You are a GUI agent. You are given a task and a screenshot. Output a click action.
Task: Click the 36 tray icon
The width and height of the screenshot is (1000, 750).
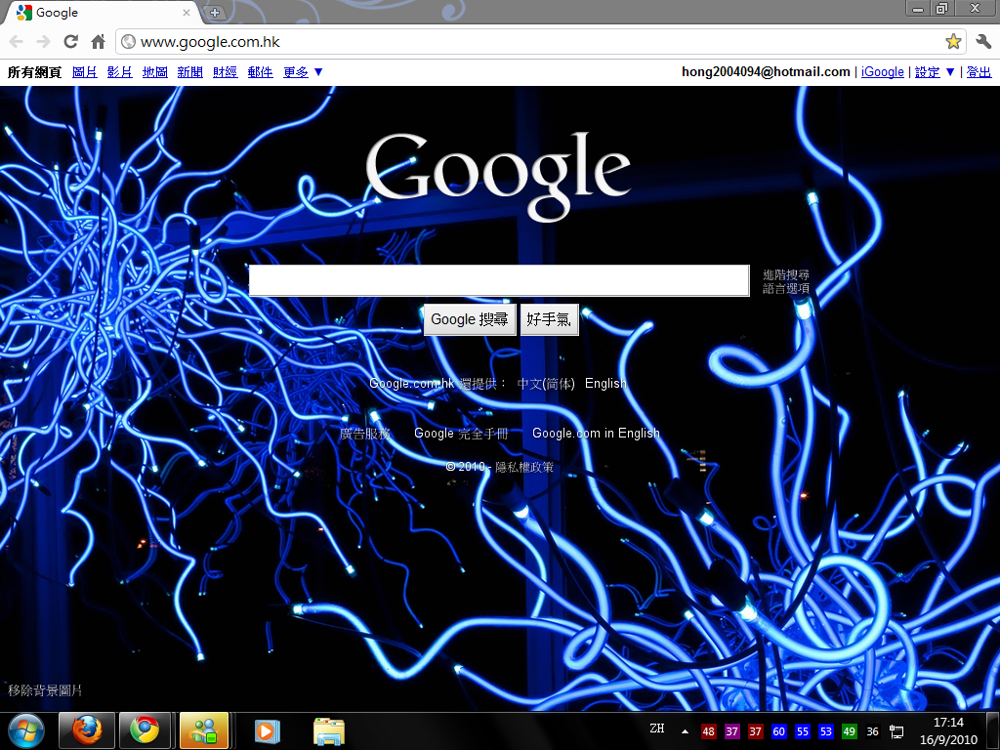coord(872,731)
